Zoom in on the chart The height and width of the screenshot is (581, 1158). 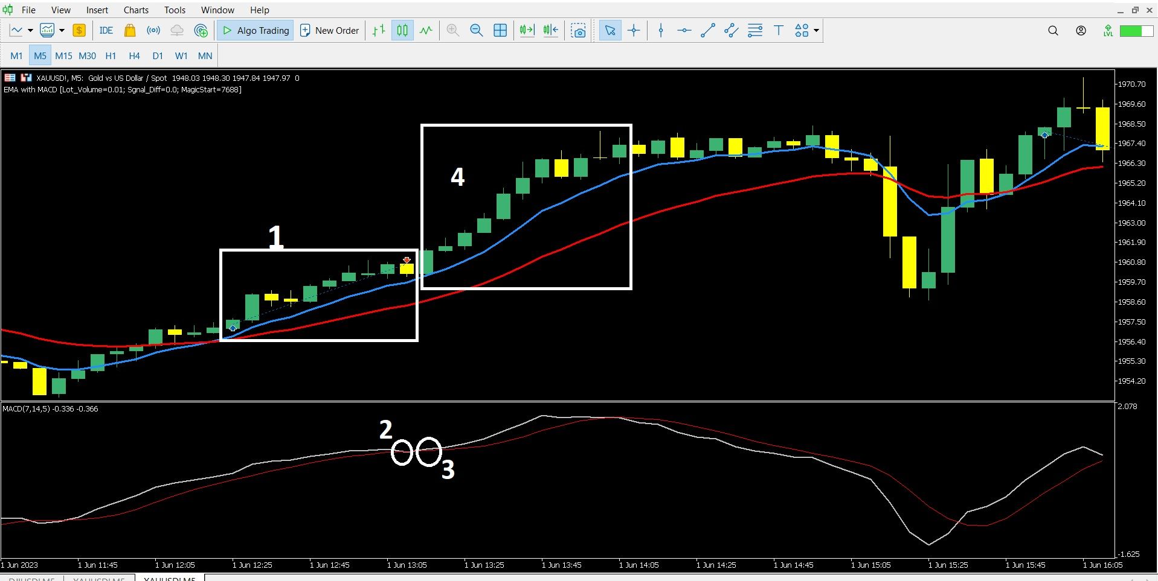[x=452, y=30]
